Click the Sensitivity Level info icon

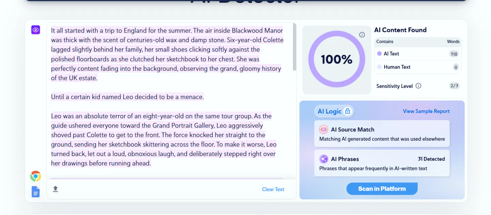[418, 86]
